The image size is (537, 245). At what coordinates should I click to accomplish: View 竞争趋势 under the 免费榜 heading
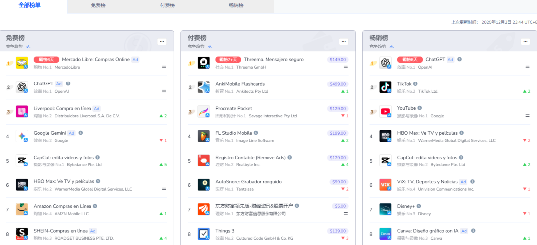coord(18,47)
